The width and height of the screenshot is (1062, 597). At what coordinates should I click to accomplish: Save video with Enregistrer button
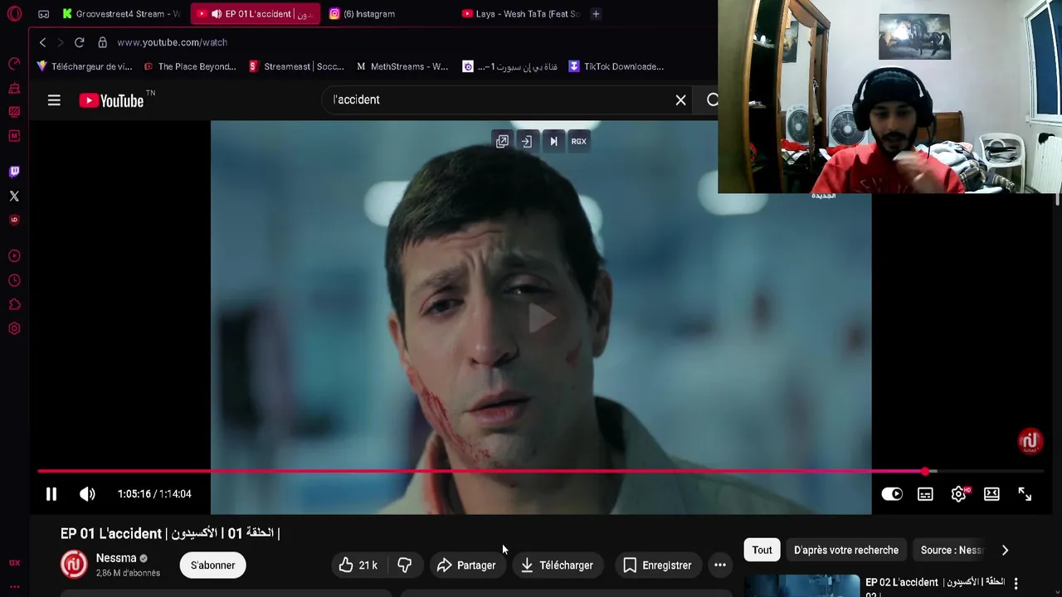click(x=657, y=565)
